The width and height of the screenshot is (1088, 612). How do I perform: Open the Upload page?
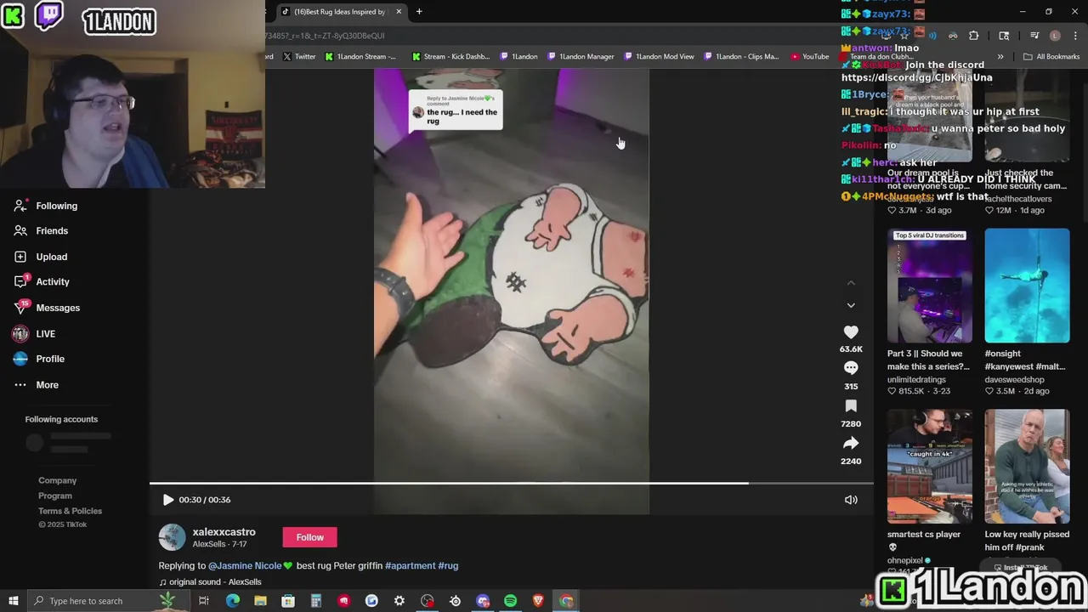click(41, 257)
